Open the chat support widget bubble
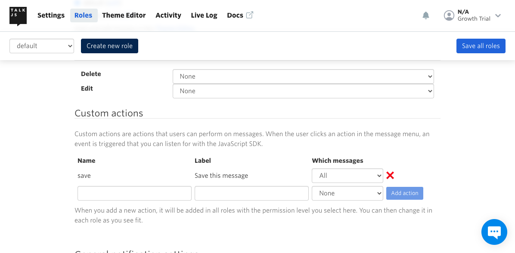 [494, 232]
